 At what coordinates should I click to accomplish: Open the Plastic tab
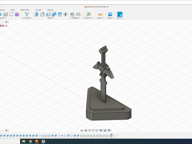coord(38,10)
